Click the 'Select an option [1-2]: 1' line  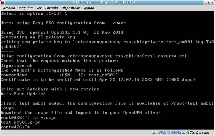[34, 13]
